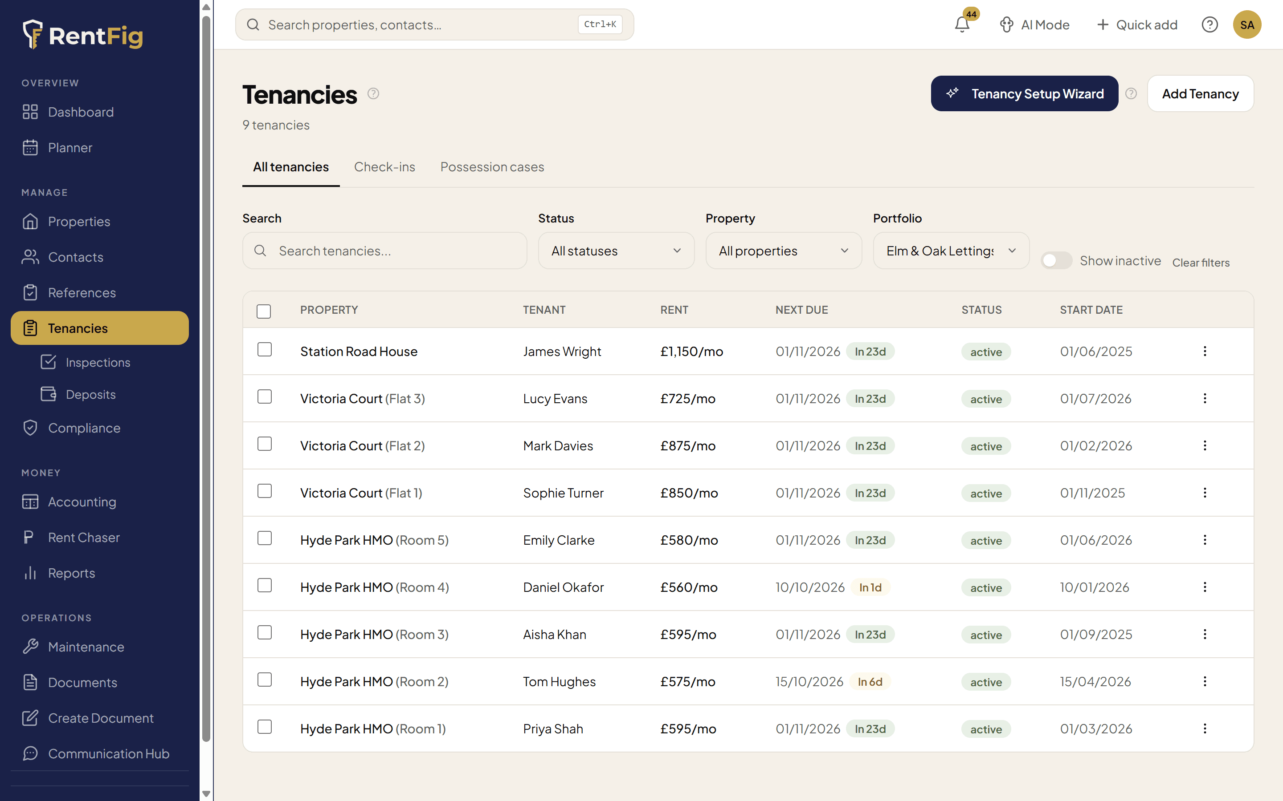This screenshot has height=801, width=1283.
Task: Click the Quick add button
Action: pyautogui.click(x=1137, y=24)
